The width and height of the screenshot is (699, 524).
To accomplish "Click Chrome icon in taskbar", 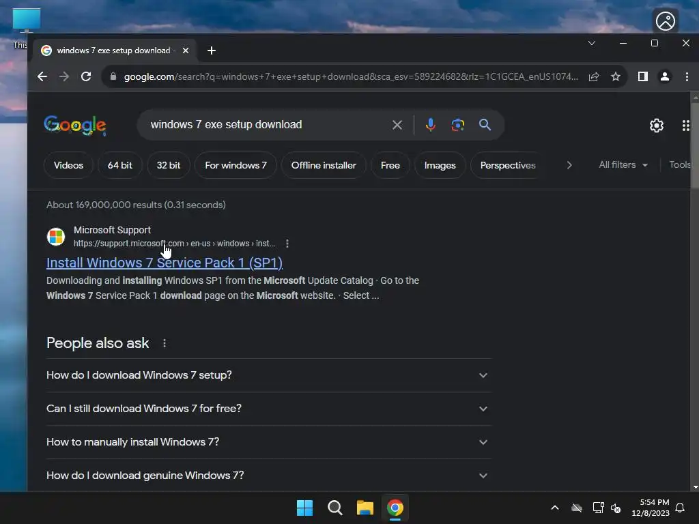I will coord(395,508).
